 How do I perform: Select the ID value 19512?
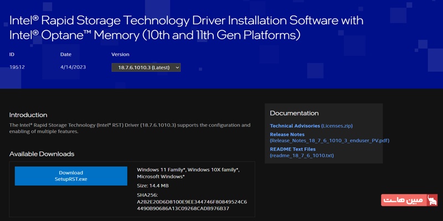17,67
